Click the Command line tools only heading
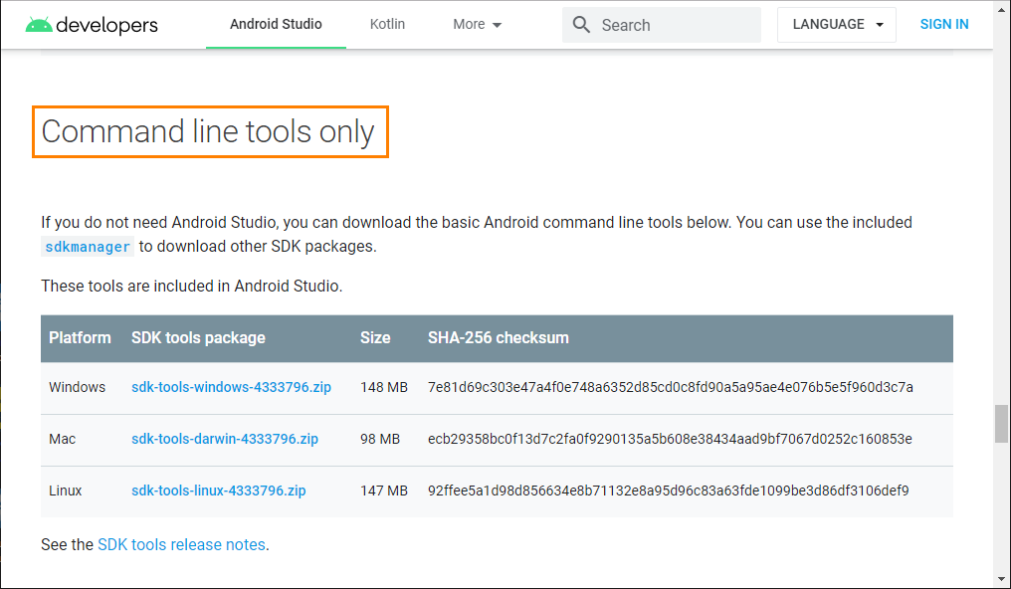 pyautogui.click(x=209, y=131)
